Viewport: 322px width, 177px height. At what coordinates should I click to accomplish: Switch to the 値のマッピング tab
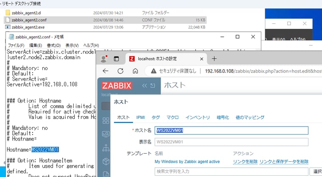[250, 118]
